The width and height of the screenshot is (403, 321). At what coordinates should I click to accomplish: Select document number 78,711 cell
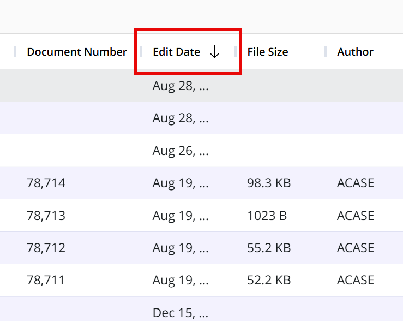point(46,280)
